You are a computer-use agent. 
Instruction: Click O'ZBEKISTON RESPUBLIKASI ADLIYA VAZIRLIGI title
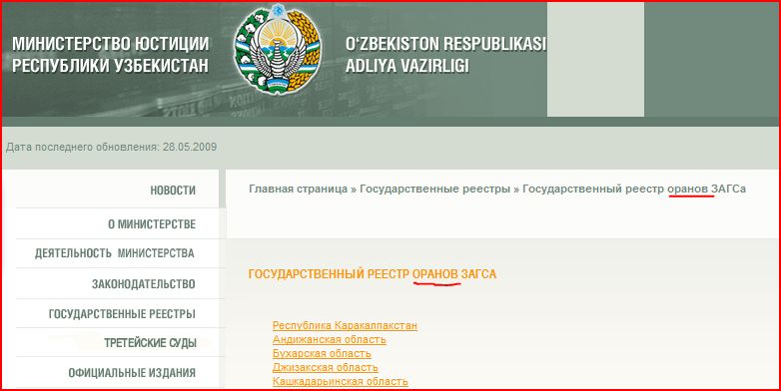(445, 55)
